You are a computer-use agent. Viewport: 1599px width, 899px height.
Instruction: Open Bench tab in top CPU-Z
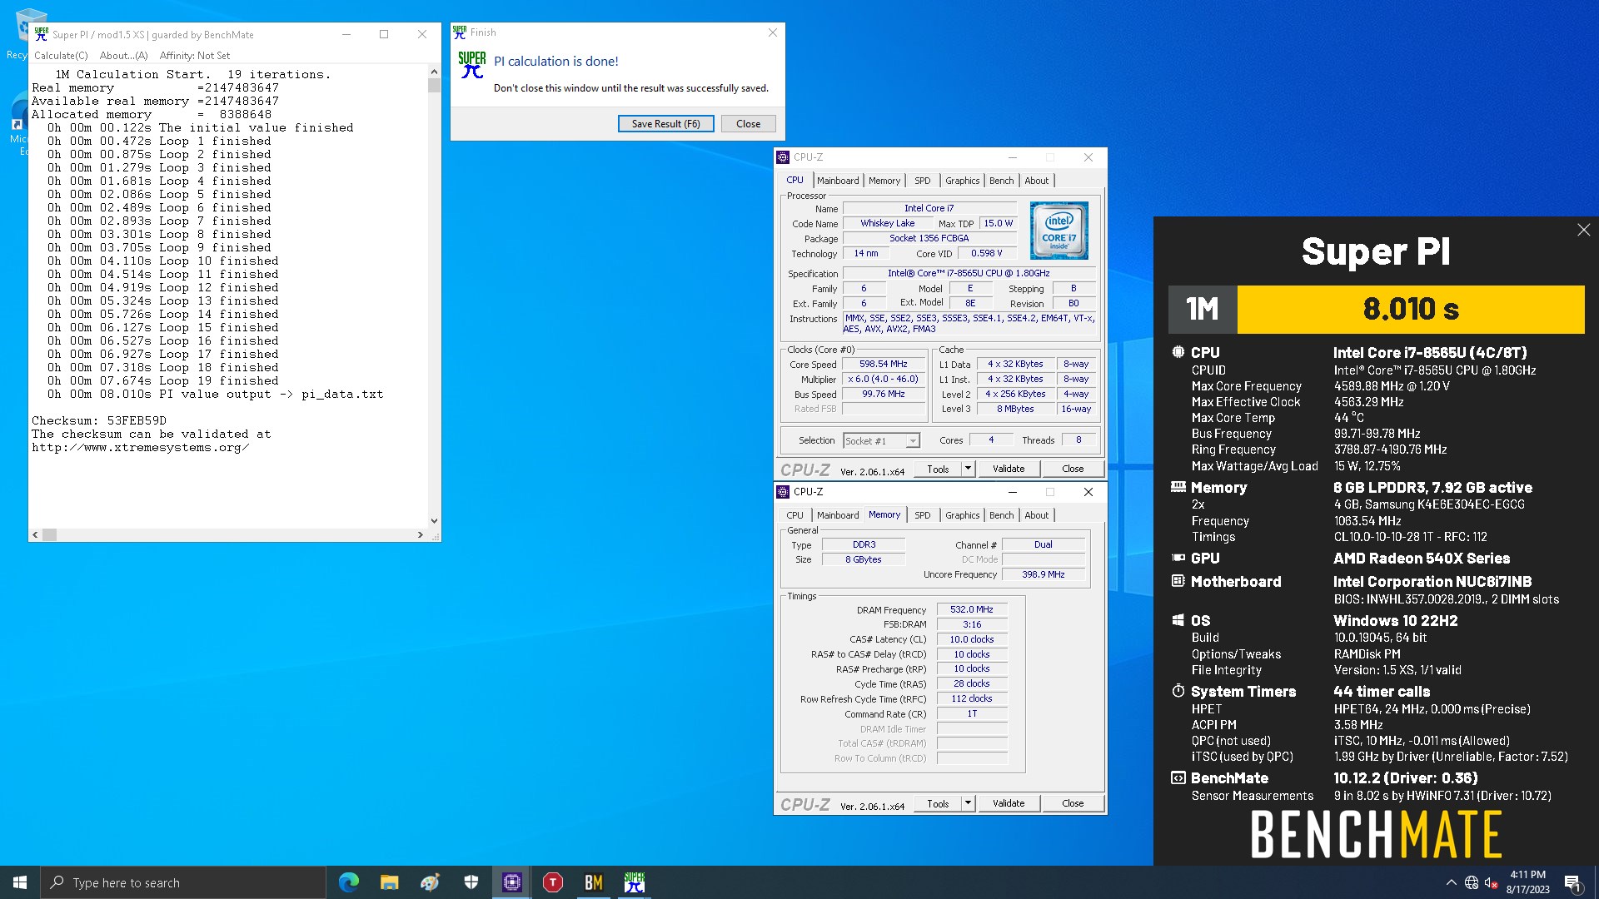pyautogui.click(x=1001, y=181)
